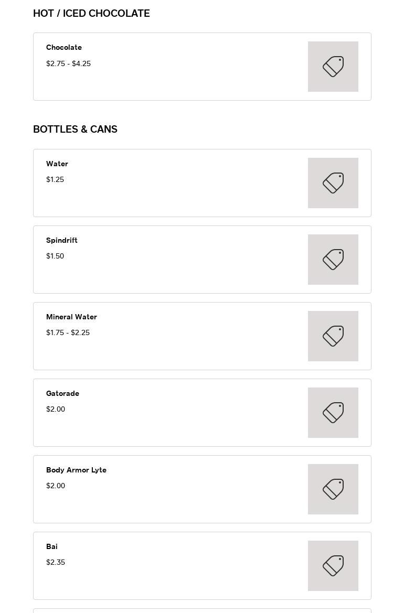Image resolution: width=404 pixels, height=613 pixels.
Task: Click the Body Armor Lyte tag icon
Action: click(x=333, y=489)
